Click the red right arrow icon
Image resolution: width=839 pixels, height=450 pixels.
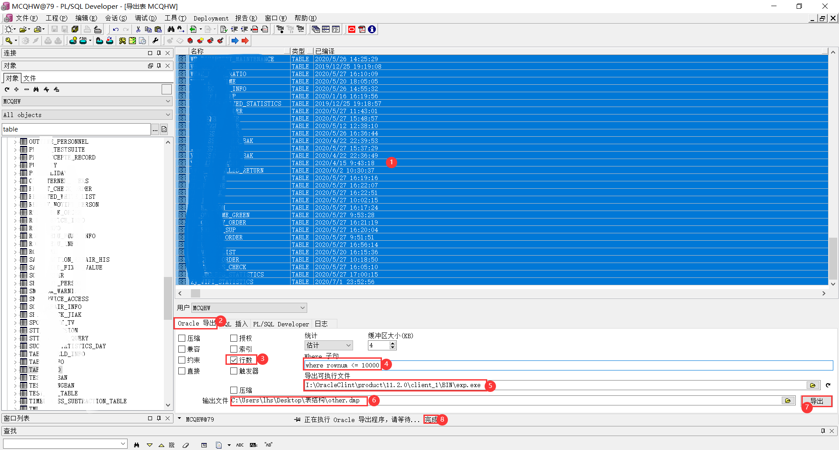point(245,41)
